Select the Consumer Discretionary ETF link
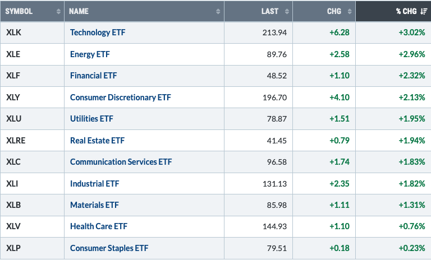This screenshot has height=260, width=431. coord(120,97)
